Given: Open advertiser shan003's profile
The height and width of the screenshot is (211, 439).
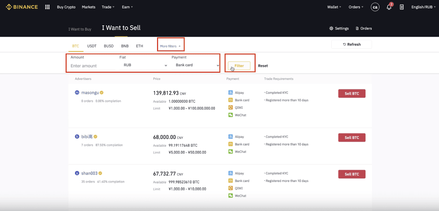Looking at the screenshot, I should (x=89, y=173).
